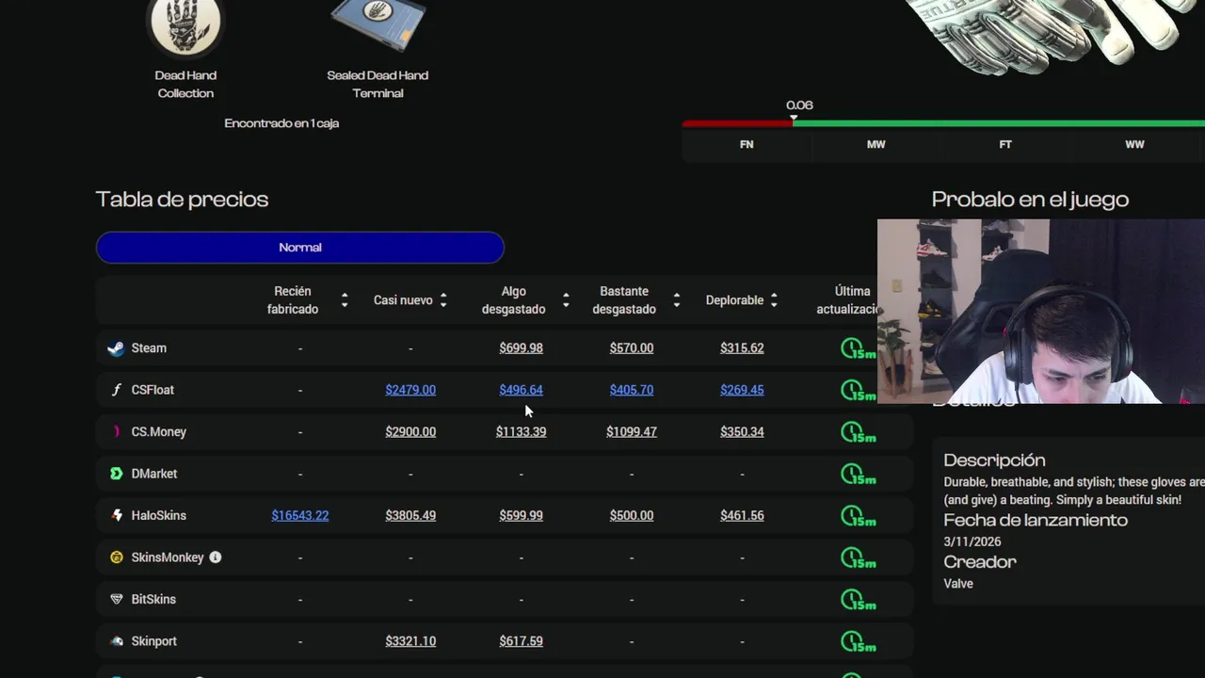Click the SkinsMonkey marketplace name

point(168,557)
